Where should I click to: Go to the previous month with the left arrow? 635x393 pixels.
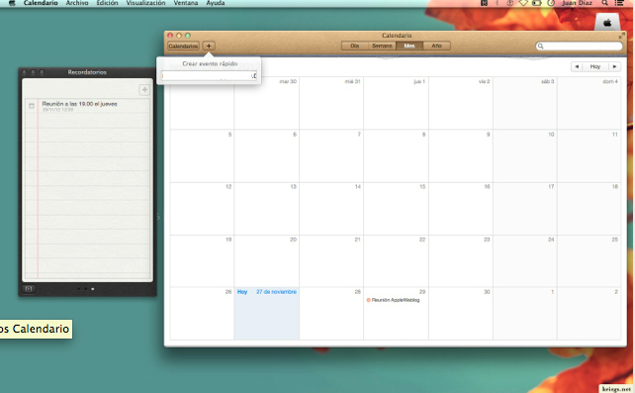[577, 66]
